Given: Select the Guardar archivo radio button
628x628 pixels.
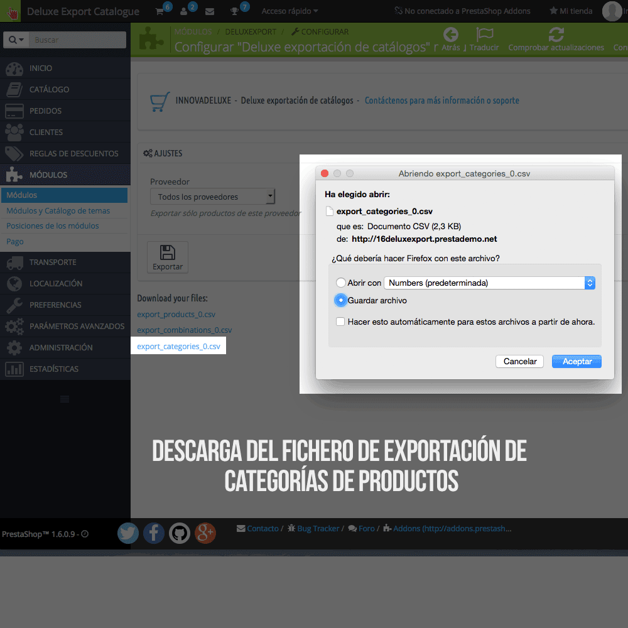Looking at the screenshot, I should (x=341, y=300).
